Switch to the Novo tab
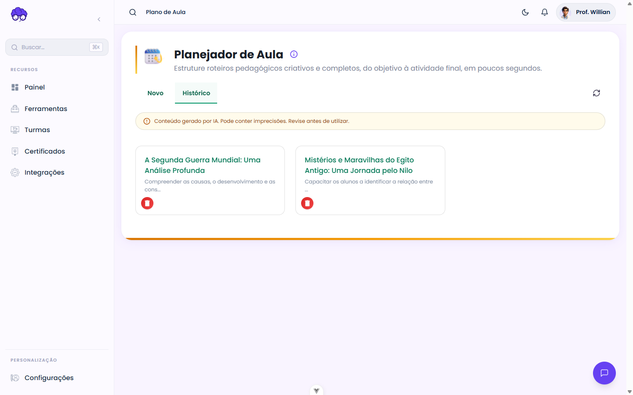633x395 pixels. click(156, 93)
